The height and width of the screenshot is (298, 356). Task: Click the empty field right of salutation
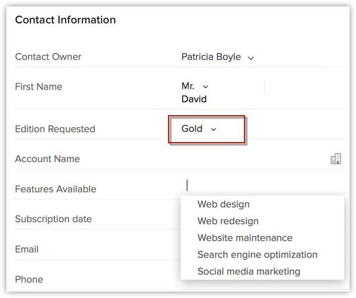304,87
